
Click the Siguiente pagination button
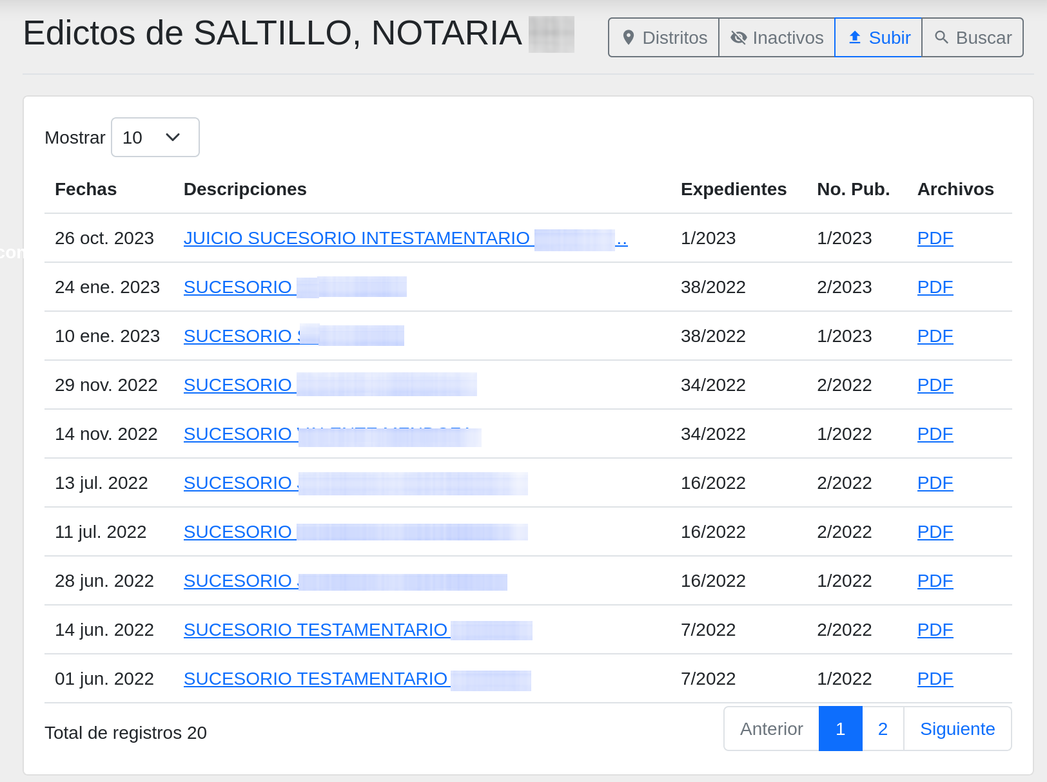[957, 729]
